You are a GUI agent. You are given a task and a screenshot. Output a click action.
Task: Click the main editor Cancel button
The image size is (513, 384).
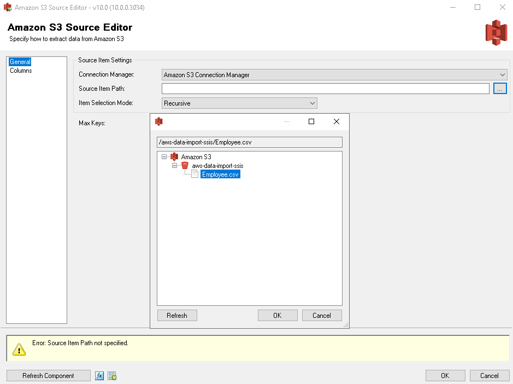tap(490, 375)
